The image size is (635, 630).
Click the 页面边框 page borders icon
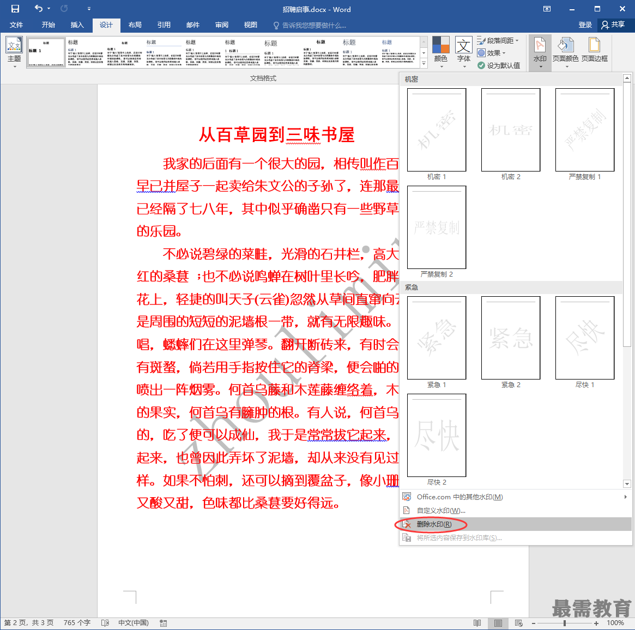point(595,50)
